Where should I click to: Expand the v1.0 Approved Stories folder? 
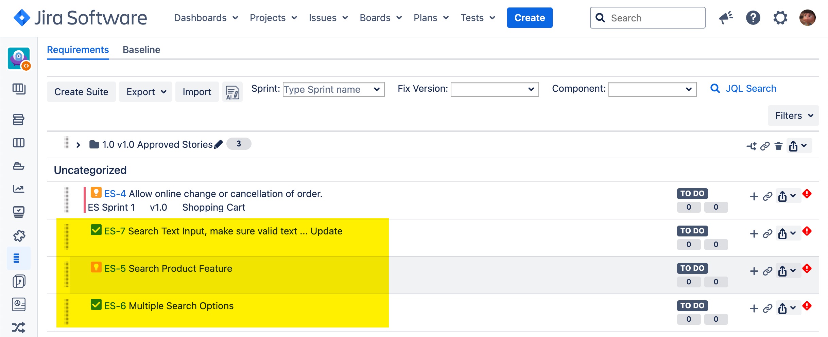click(x=78, y=145)
